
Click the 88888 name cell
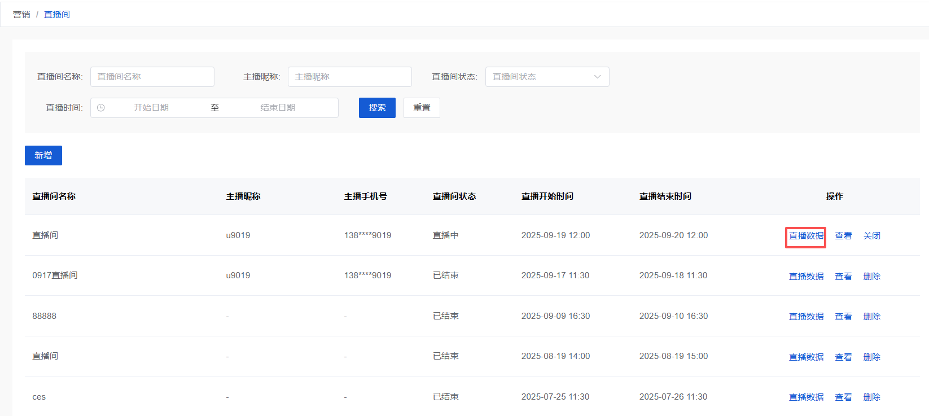click(x=45, y=316)
